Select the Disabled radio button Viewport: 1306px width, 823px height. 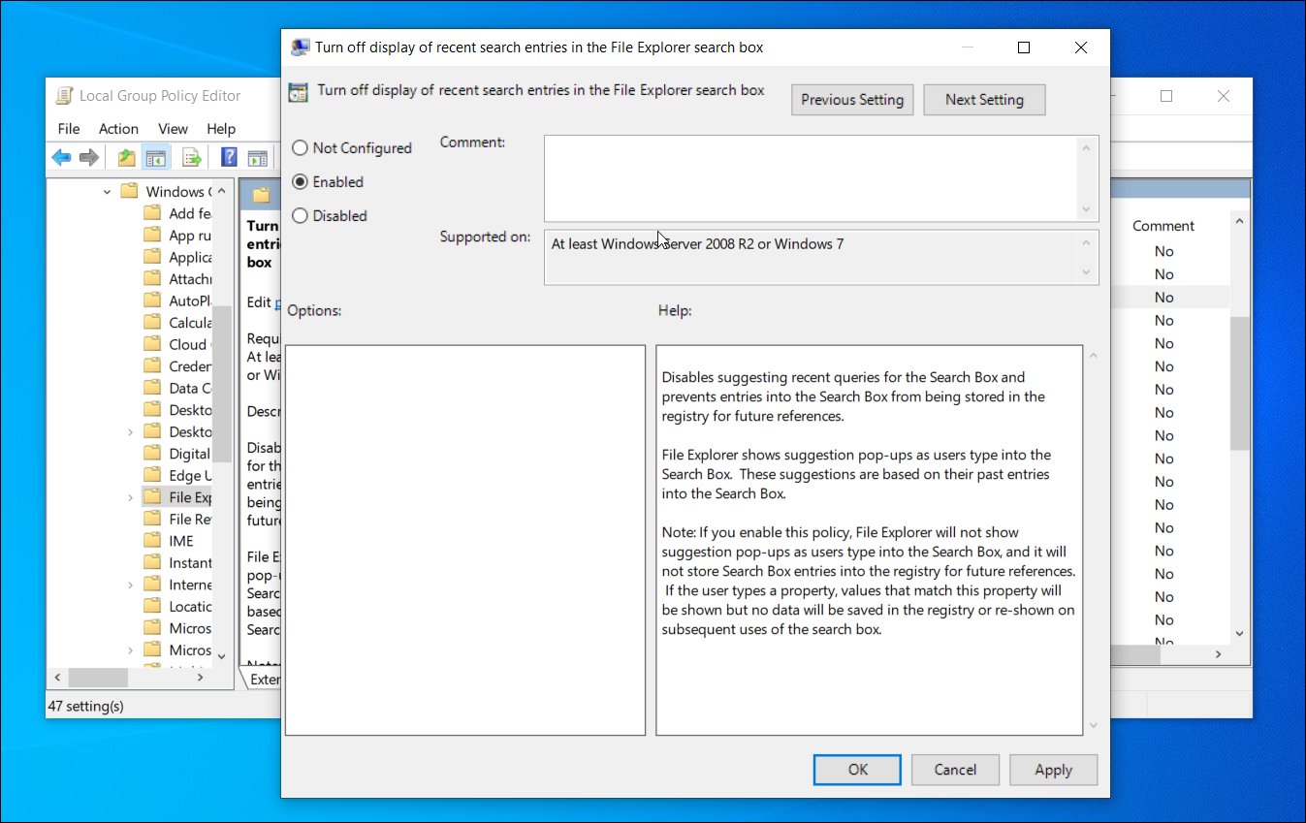point(301,216)
